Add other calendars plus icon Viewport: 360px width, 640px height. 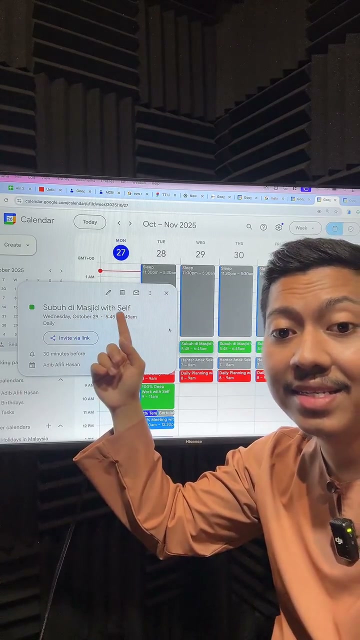48,426
